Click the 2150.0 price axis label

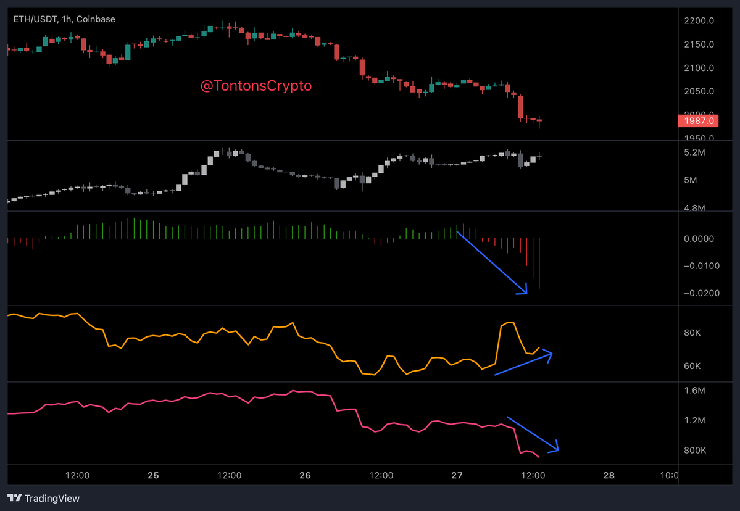click(x=699, y=44)
